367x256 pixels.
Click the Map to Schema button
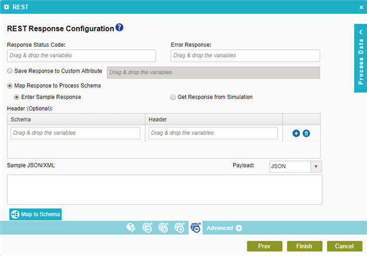click(x=36, y=214)
